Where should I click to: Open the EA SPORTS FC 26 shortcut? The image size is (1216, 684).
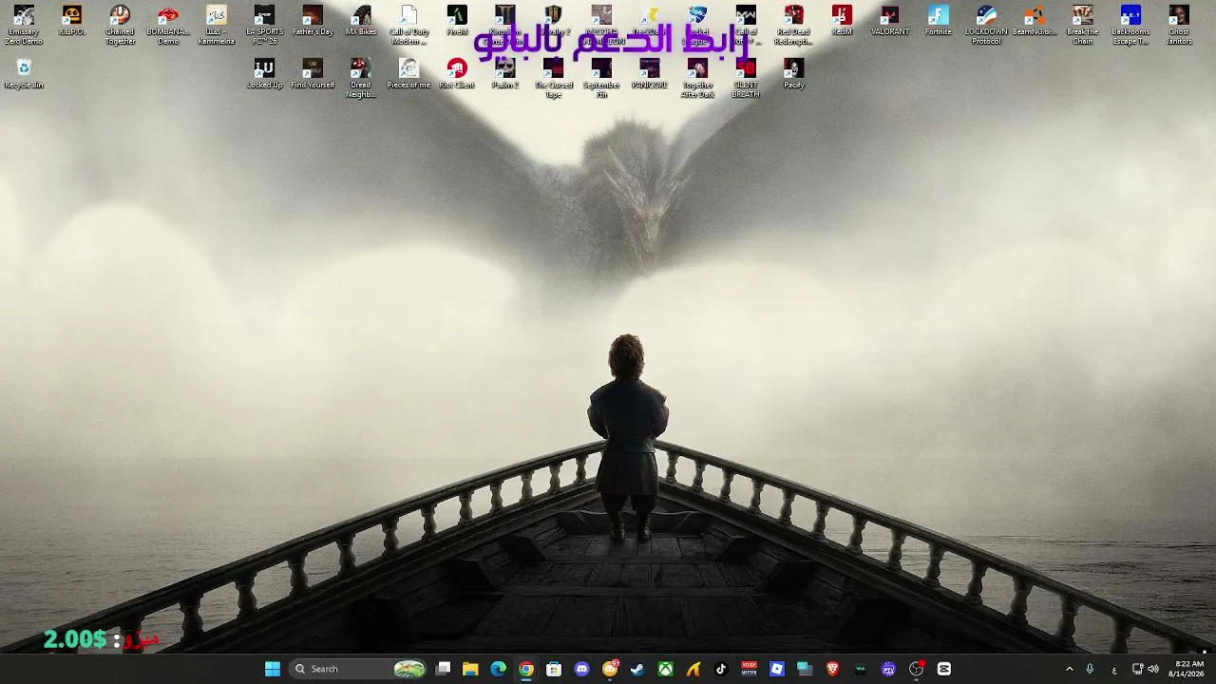point(264,26)
